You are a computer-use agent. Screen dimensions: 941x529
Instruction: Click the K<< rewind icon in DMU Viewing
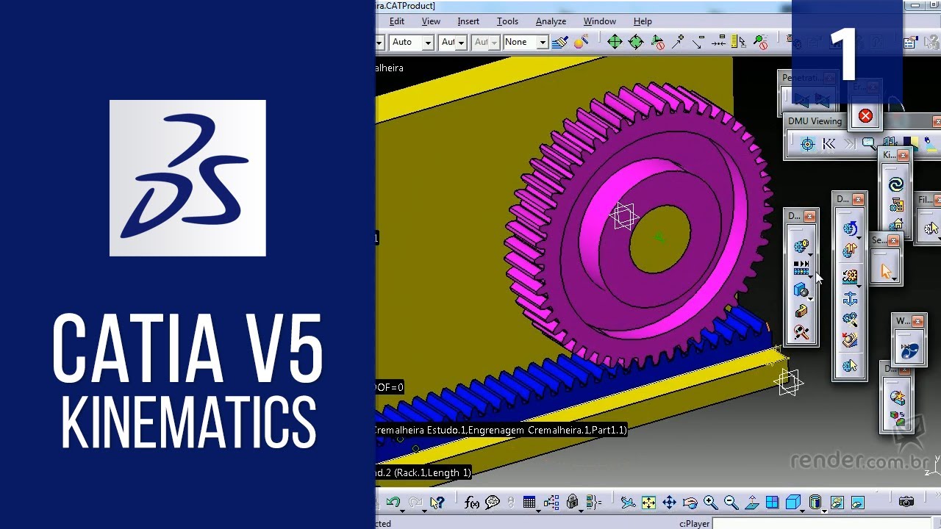pyautogui.click(x=829, y=144)
